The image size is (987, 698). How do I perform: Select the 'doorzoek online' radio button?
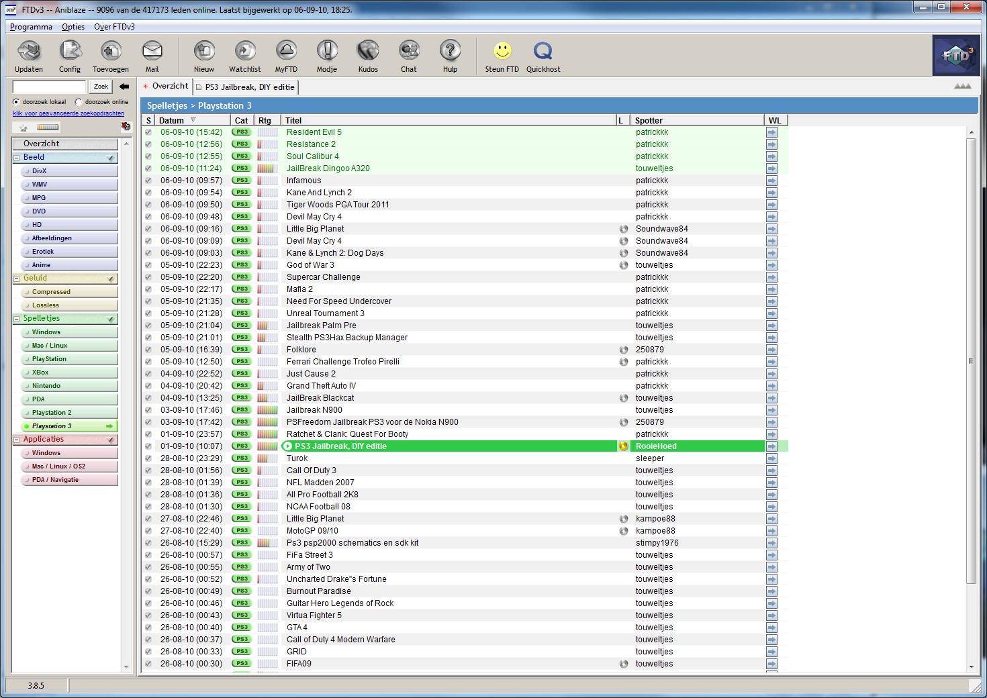pyautogui.click(x=79, y=102)
